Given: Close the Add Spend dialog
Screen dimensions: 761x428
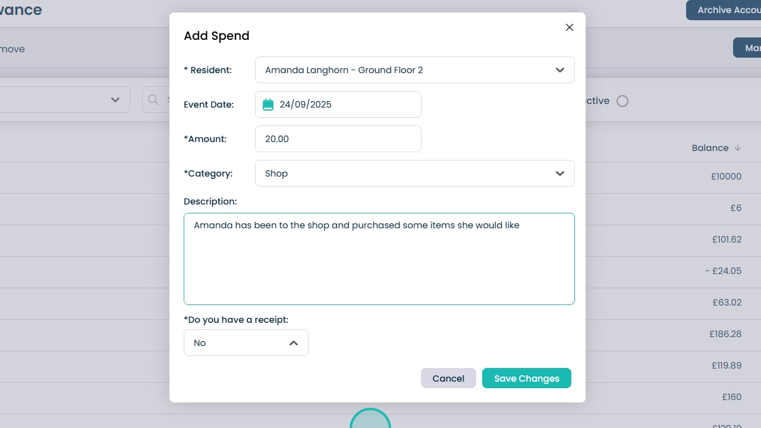Looking at the screenshot, I should click(569, 27).
